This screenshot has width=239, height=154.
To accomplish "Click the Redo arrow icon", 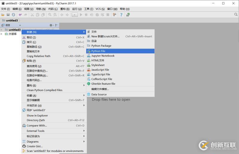I will tap(25, 15).
